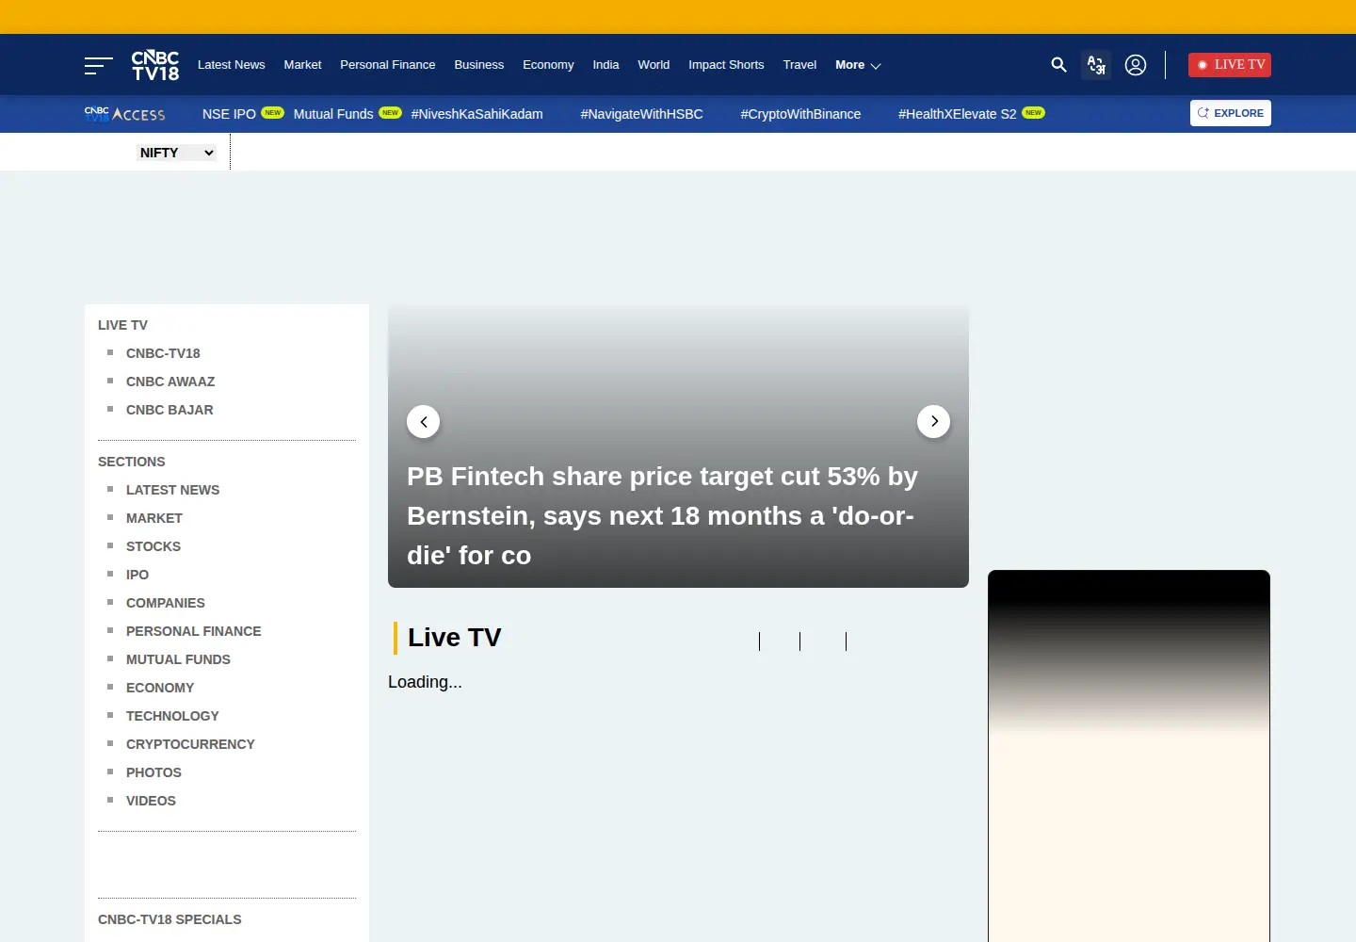Go to previous slide arrow
The image size is (1356, 942).
point(424,421)
